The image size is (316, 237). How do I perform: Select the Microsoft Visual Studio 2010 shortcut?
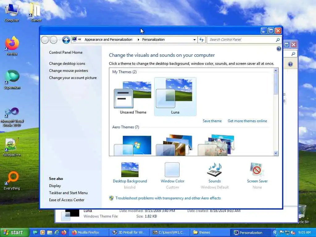12,117
